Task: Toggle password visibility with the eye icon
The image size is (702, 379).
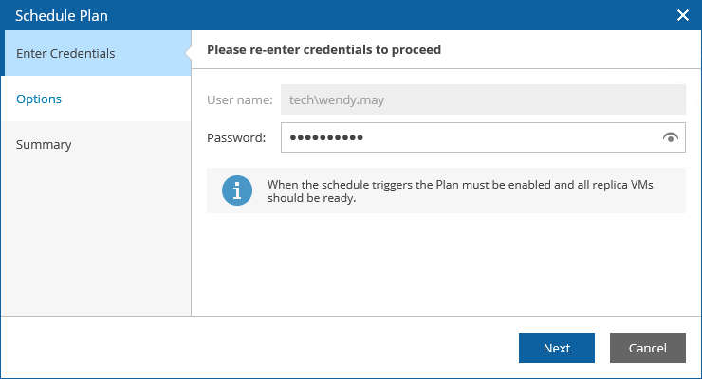Action: pos(671,138)
